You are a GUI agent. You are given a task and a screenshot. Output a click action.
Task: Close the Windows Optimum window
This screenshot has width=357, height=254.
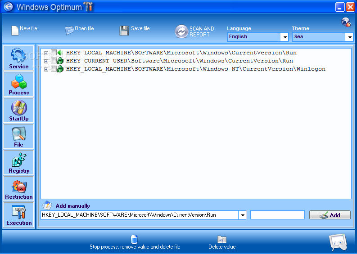tap(350, 7)
